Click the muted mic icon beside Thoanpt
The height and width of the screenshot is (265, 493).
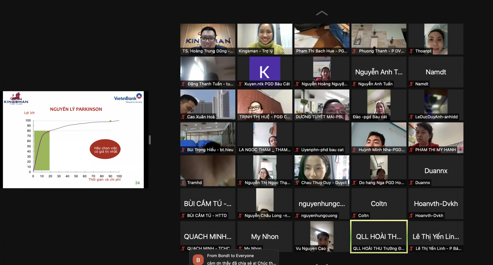(411, 51)
